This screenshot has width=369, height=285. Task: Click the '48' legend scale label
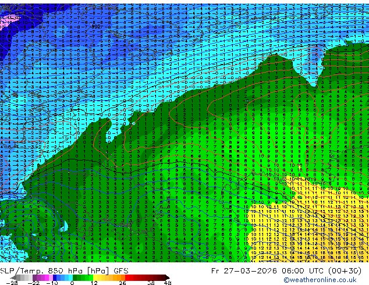point(168,283)
